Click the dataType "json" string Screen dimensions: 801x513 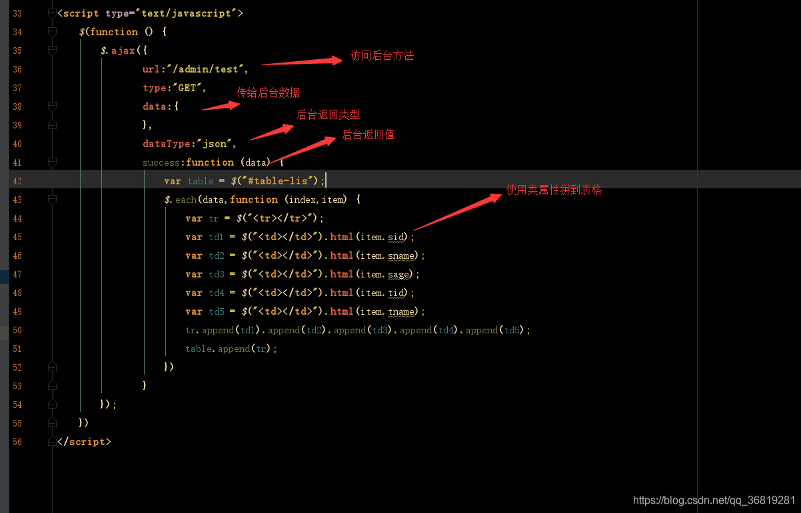(x=215, y=144)
